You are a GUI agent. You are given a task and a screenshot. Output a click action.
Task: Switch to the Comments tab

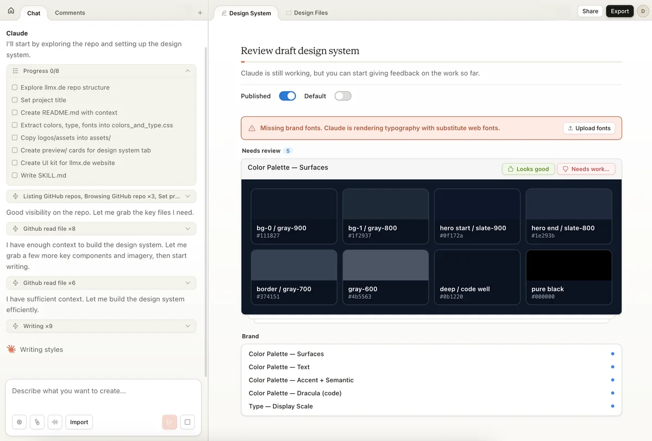[70, 12]
